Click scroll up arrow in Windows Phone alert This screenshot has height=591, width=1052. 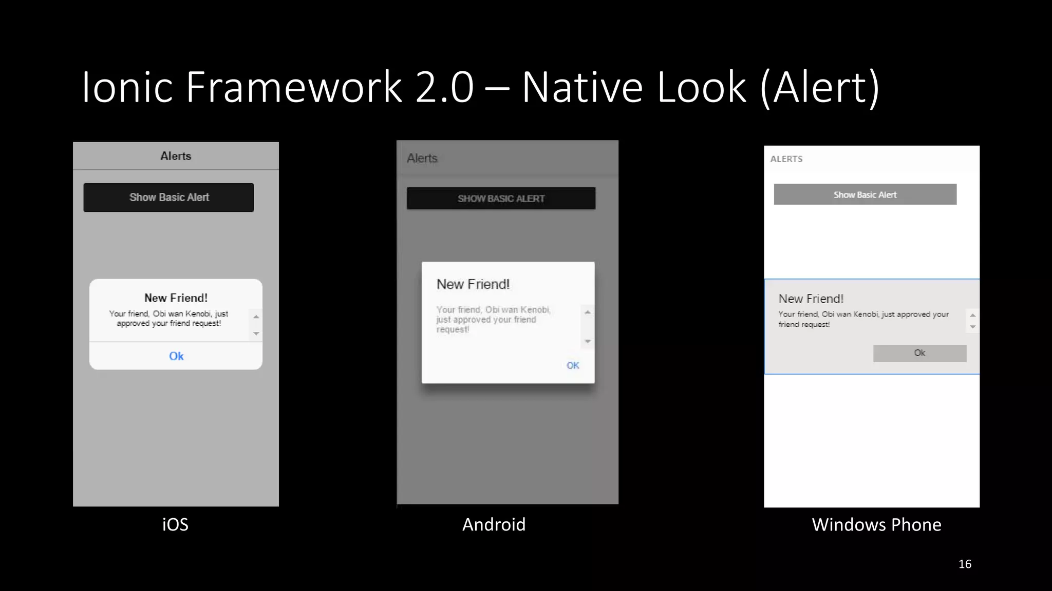tap(972, 315)
